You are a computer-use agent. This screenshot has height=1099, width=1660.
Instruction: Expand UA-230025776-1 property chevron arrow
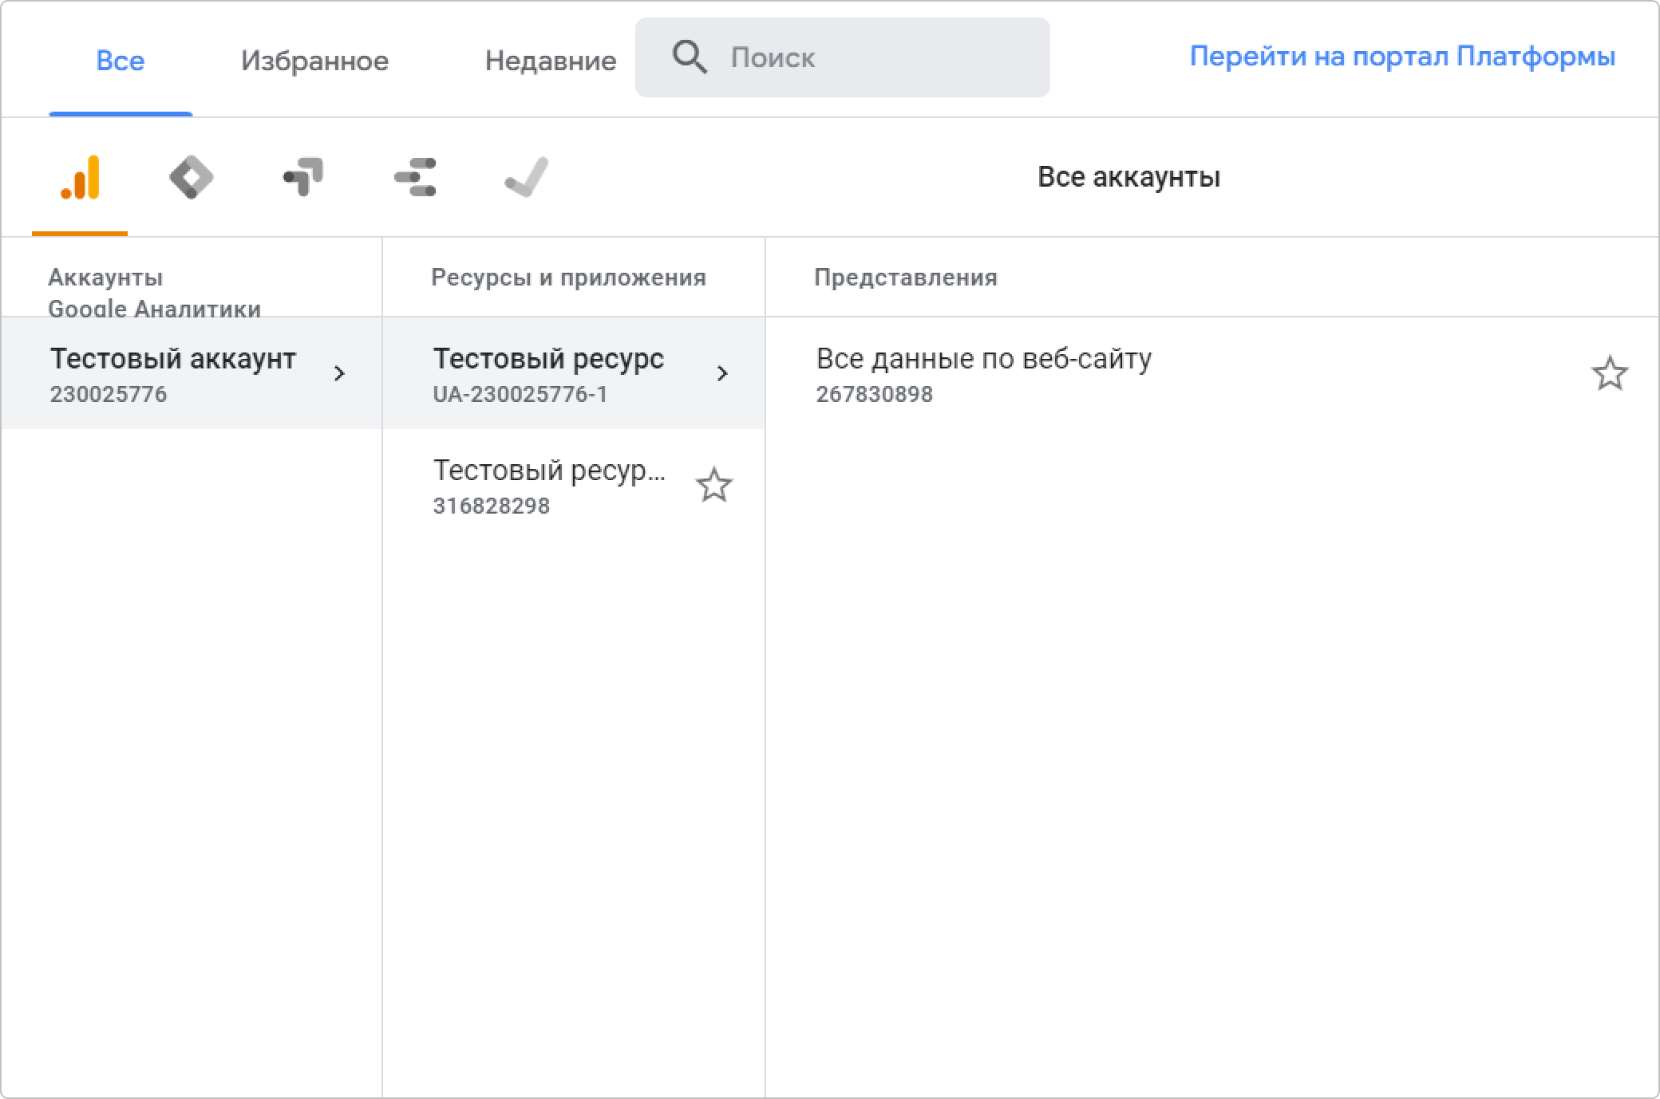pos(722,373)
